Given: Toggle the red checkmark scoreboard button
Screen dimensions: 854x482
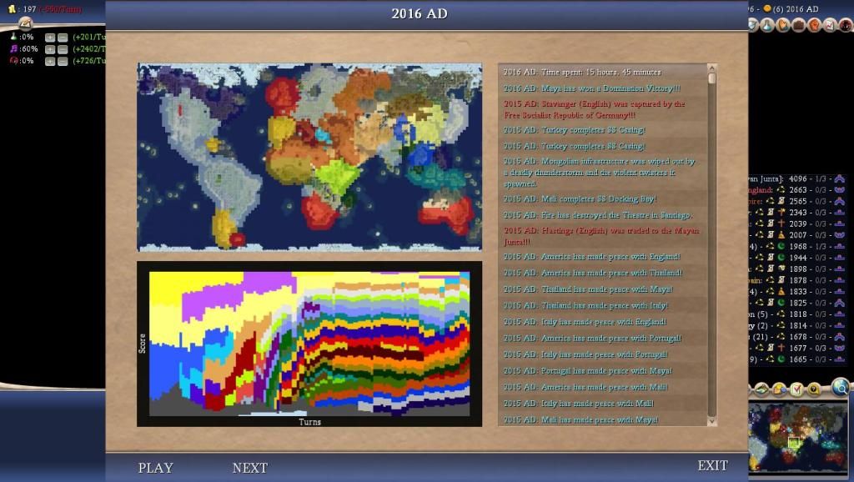Looking at the screenshot, I should coord(796,389).
